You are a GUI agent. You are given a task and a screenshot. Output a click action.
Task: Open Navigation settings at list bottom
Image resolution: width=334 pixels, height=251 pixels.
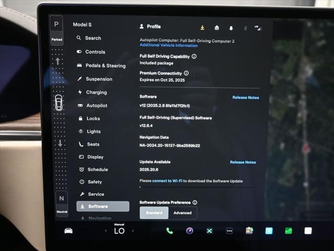96,218
